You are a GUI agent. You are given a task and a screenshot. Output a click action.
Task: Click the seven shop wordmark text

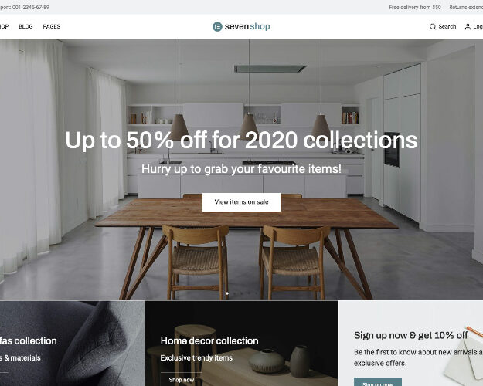click(247, 26)
